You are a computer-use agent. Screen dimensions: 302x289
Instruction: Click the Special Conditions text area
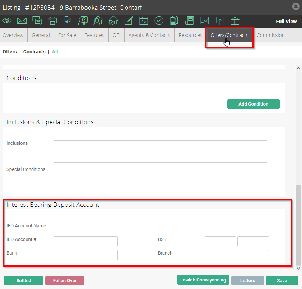(160, 177)
